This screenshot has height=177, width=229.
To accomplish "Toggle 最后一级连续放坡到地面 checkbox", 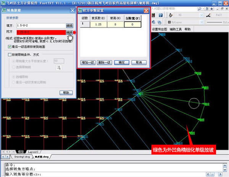I will pos(10,47).
